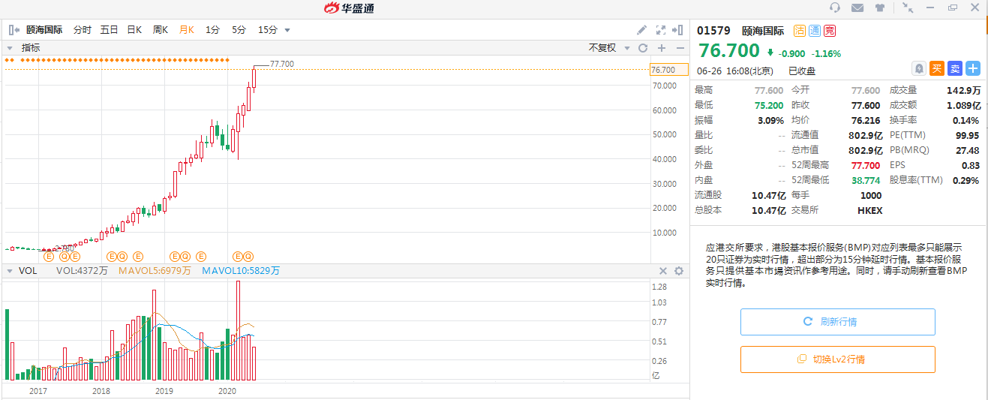
Task: Click the PE(TTM) value 99.95
Action: [x=967, y=135]
